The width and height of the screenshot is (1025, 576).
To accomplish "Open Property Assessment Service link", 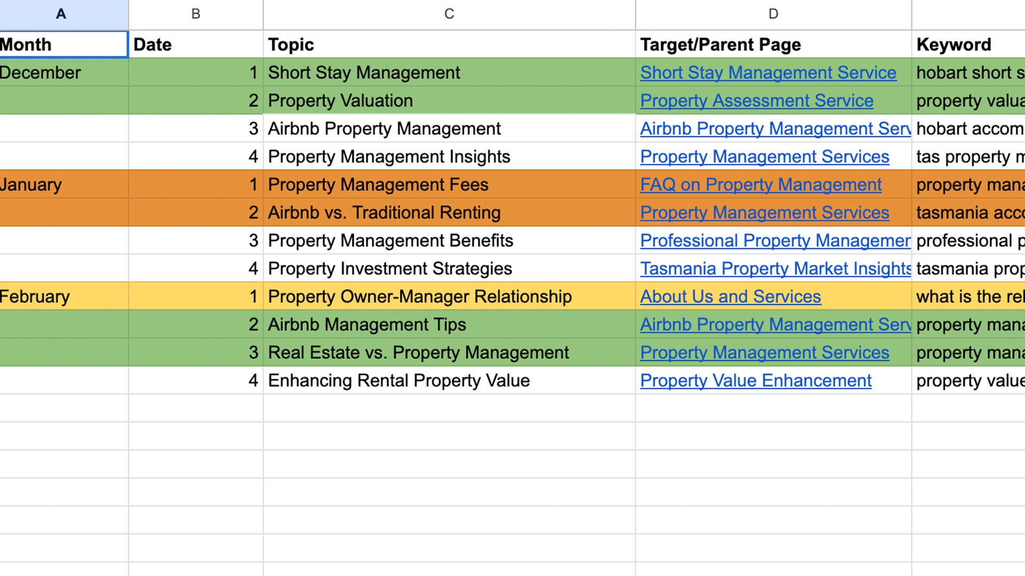I will click(x=756, y=101).
